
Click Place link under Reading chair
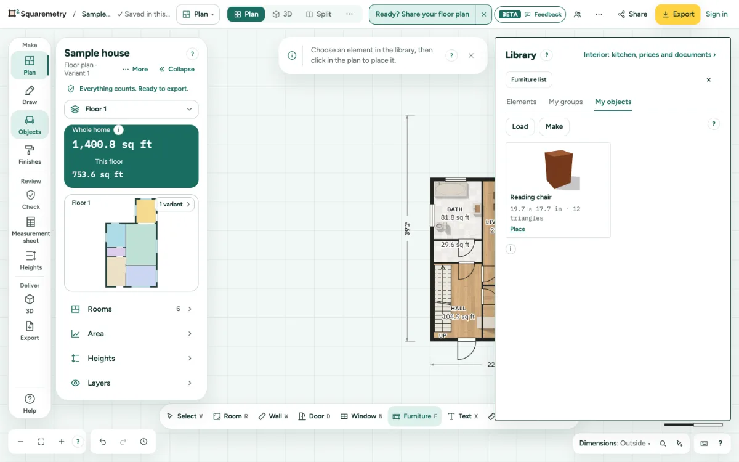pos(517,229)
